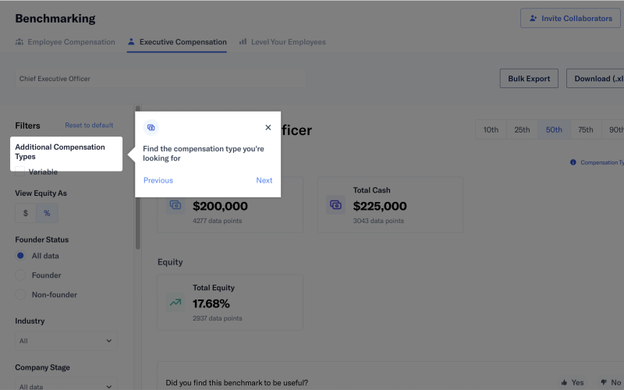Click the Total Equity trend arrow icon
The width and height of the screenshot is (624, 390).
(x=175, y=302)
